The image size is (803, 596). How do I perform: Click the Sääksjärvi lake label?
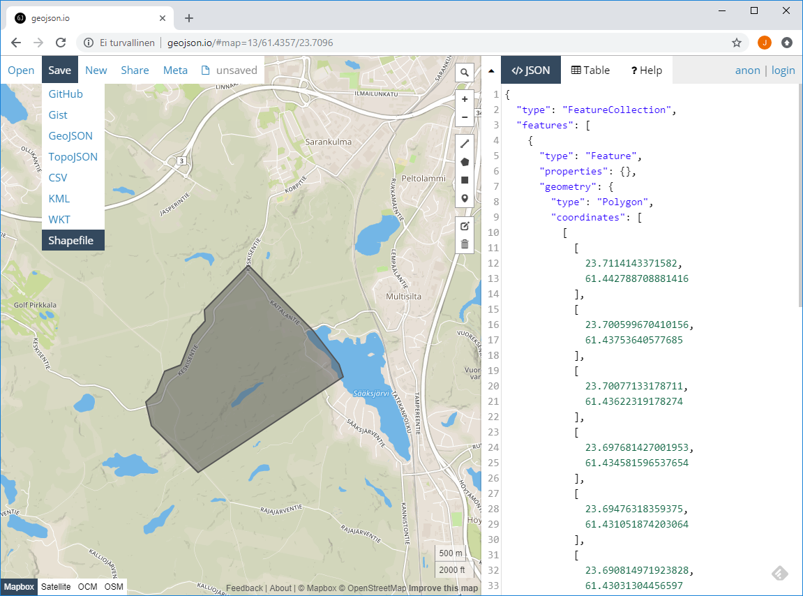pos(371,394)
